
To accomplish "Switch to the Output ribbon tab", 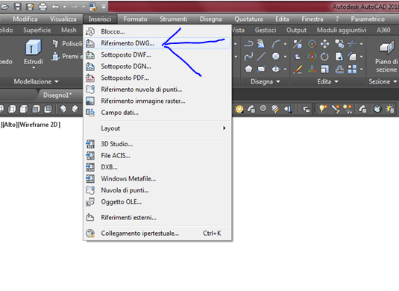I will pyautogui.click(x=296, y=31).
